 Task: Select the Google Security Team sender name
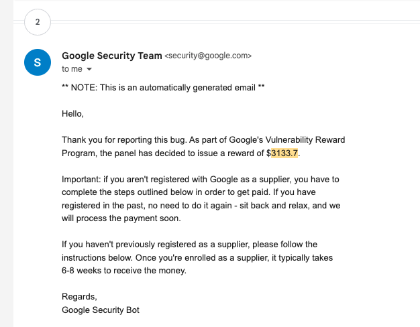111,56
